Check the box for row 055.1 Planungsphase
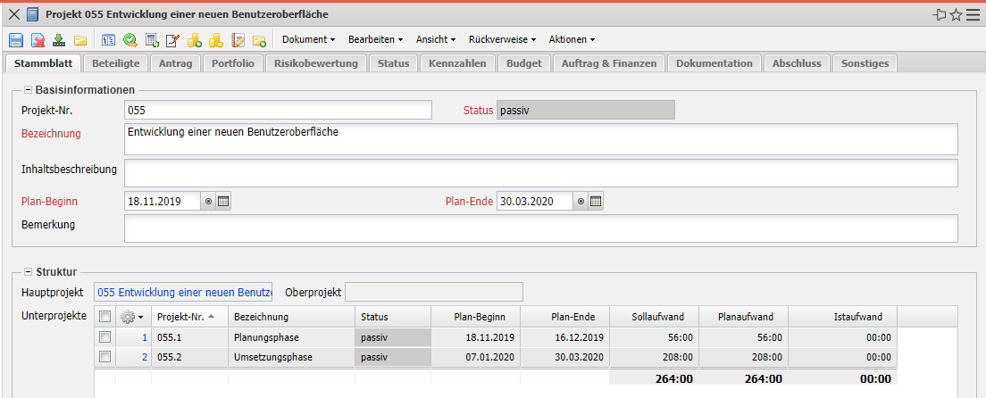 105,337
